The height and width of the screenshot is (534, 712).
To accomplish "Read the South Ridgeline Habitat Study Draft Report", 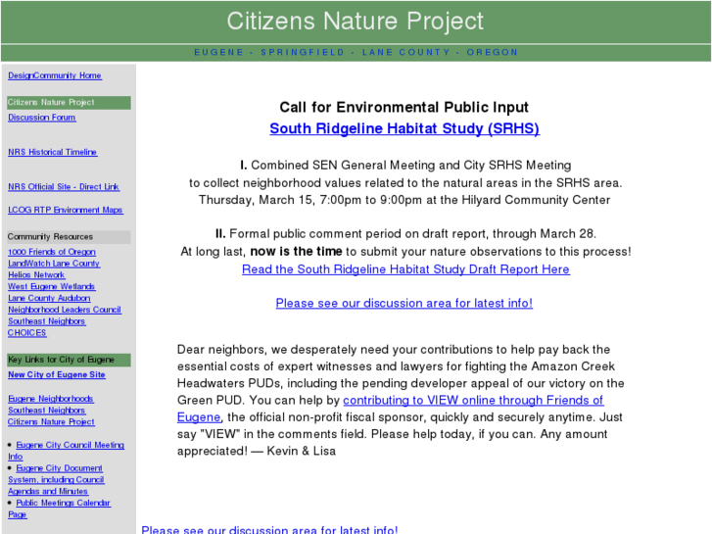I will coord(405,269).
